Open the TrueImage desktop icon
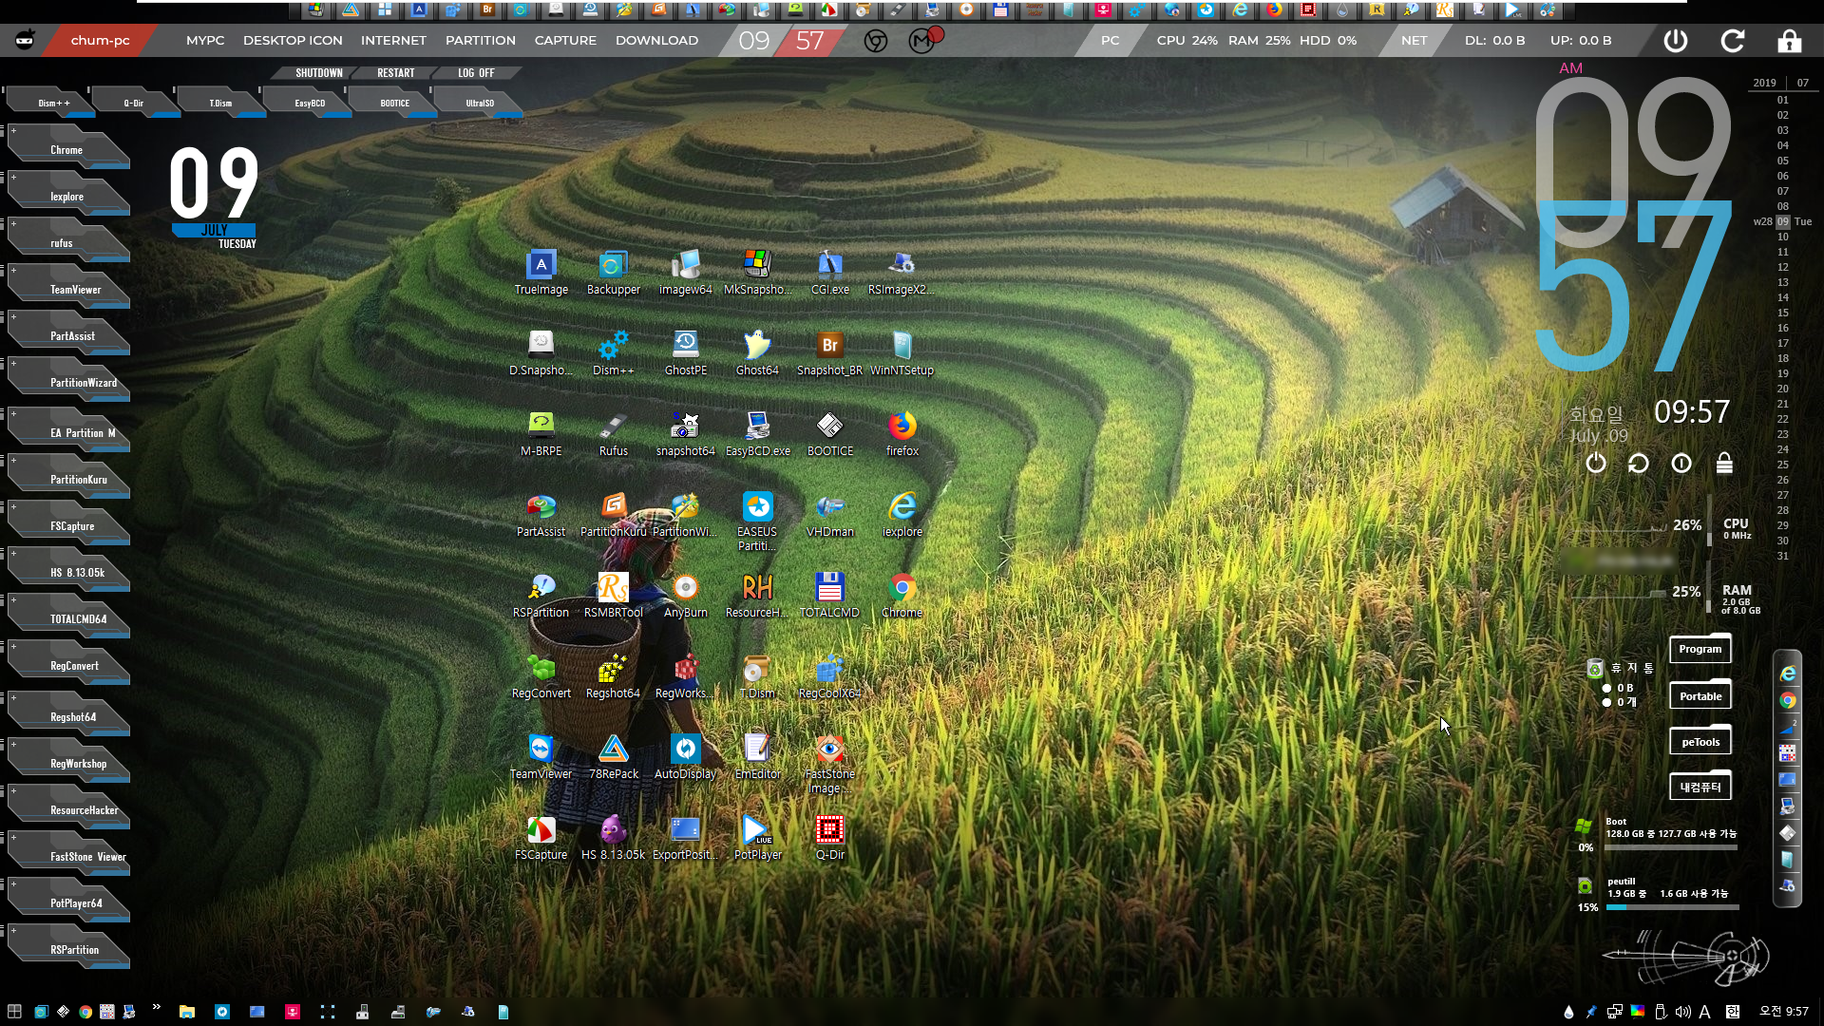 [541, 273]
